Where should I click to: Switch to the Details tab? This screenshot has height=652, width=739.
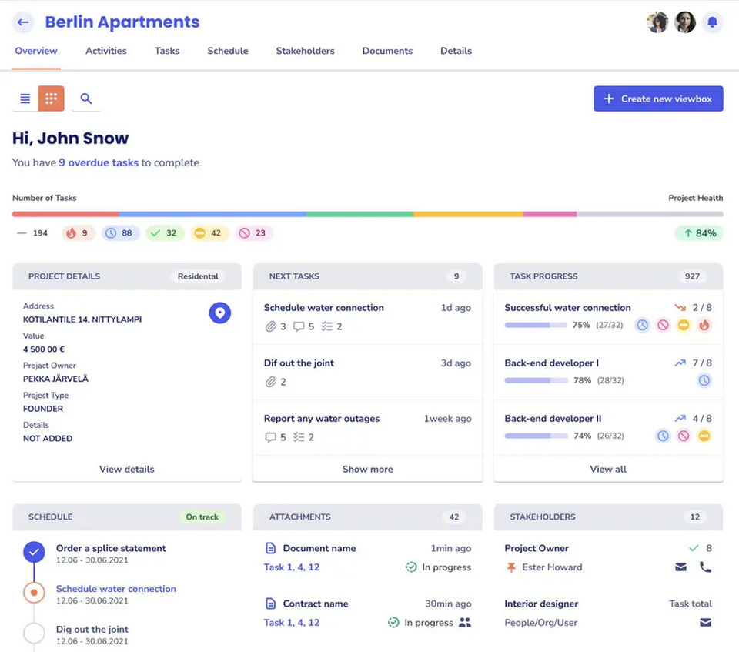click(456, 51)
